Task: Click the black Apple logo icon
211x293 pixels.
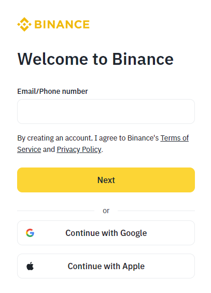Action: [x=30, y=266]
